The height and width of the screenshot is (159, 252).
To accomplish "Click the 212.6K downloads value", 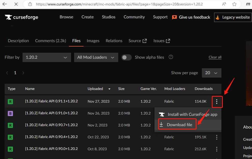I will point(201,149).
